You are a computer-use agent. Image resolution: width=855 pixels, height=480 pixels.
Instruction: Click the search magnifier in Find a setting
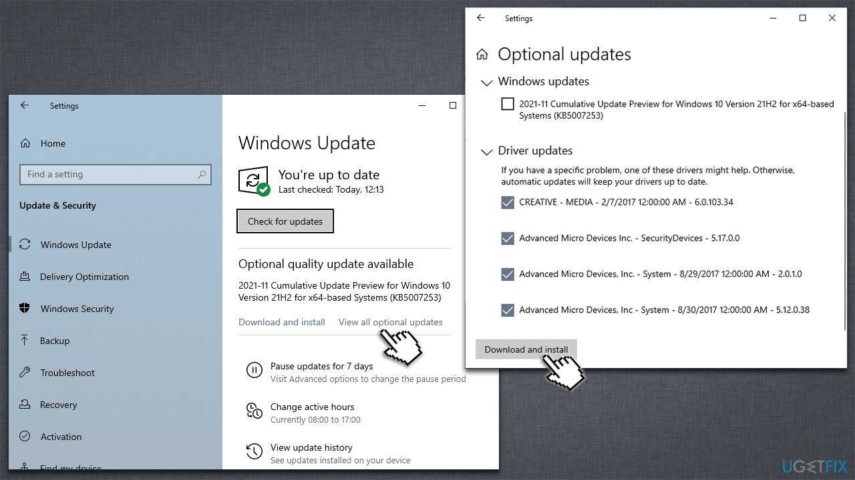202,175
